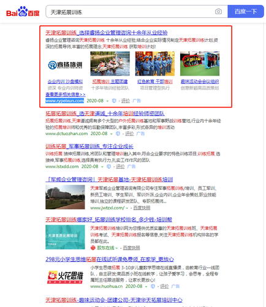Click 评价 on the rypeixun.com result

126,101
